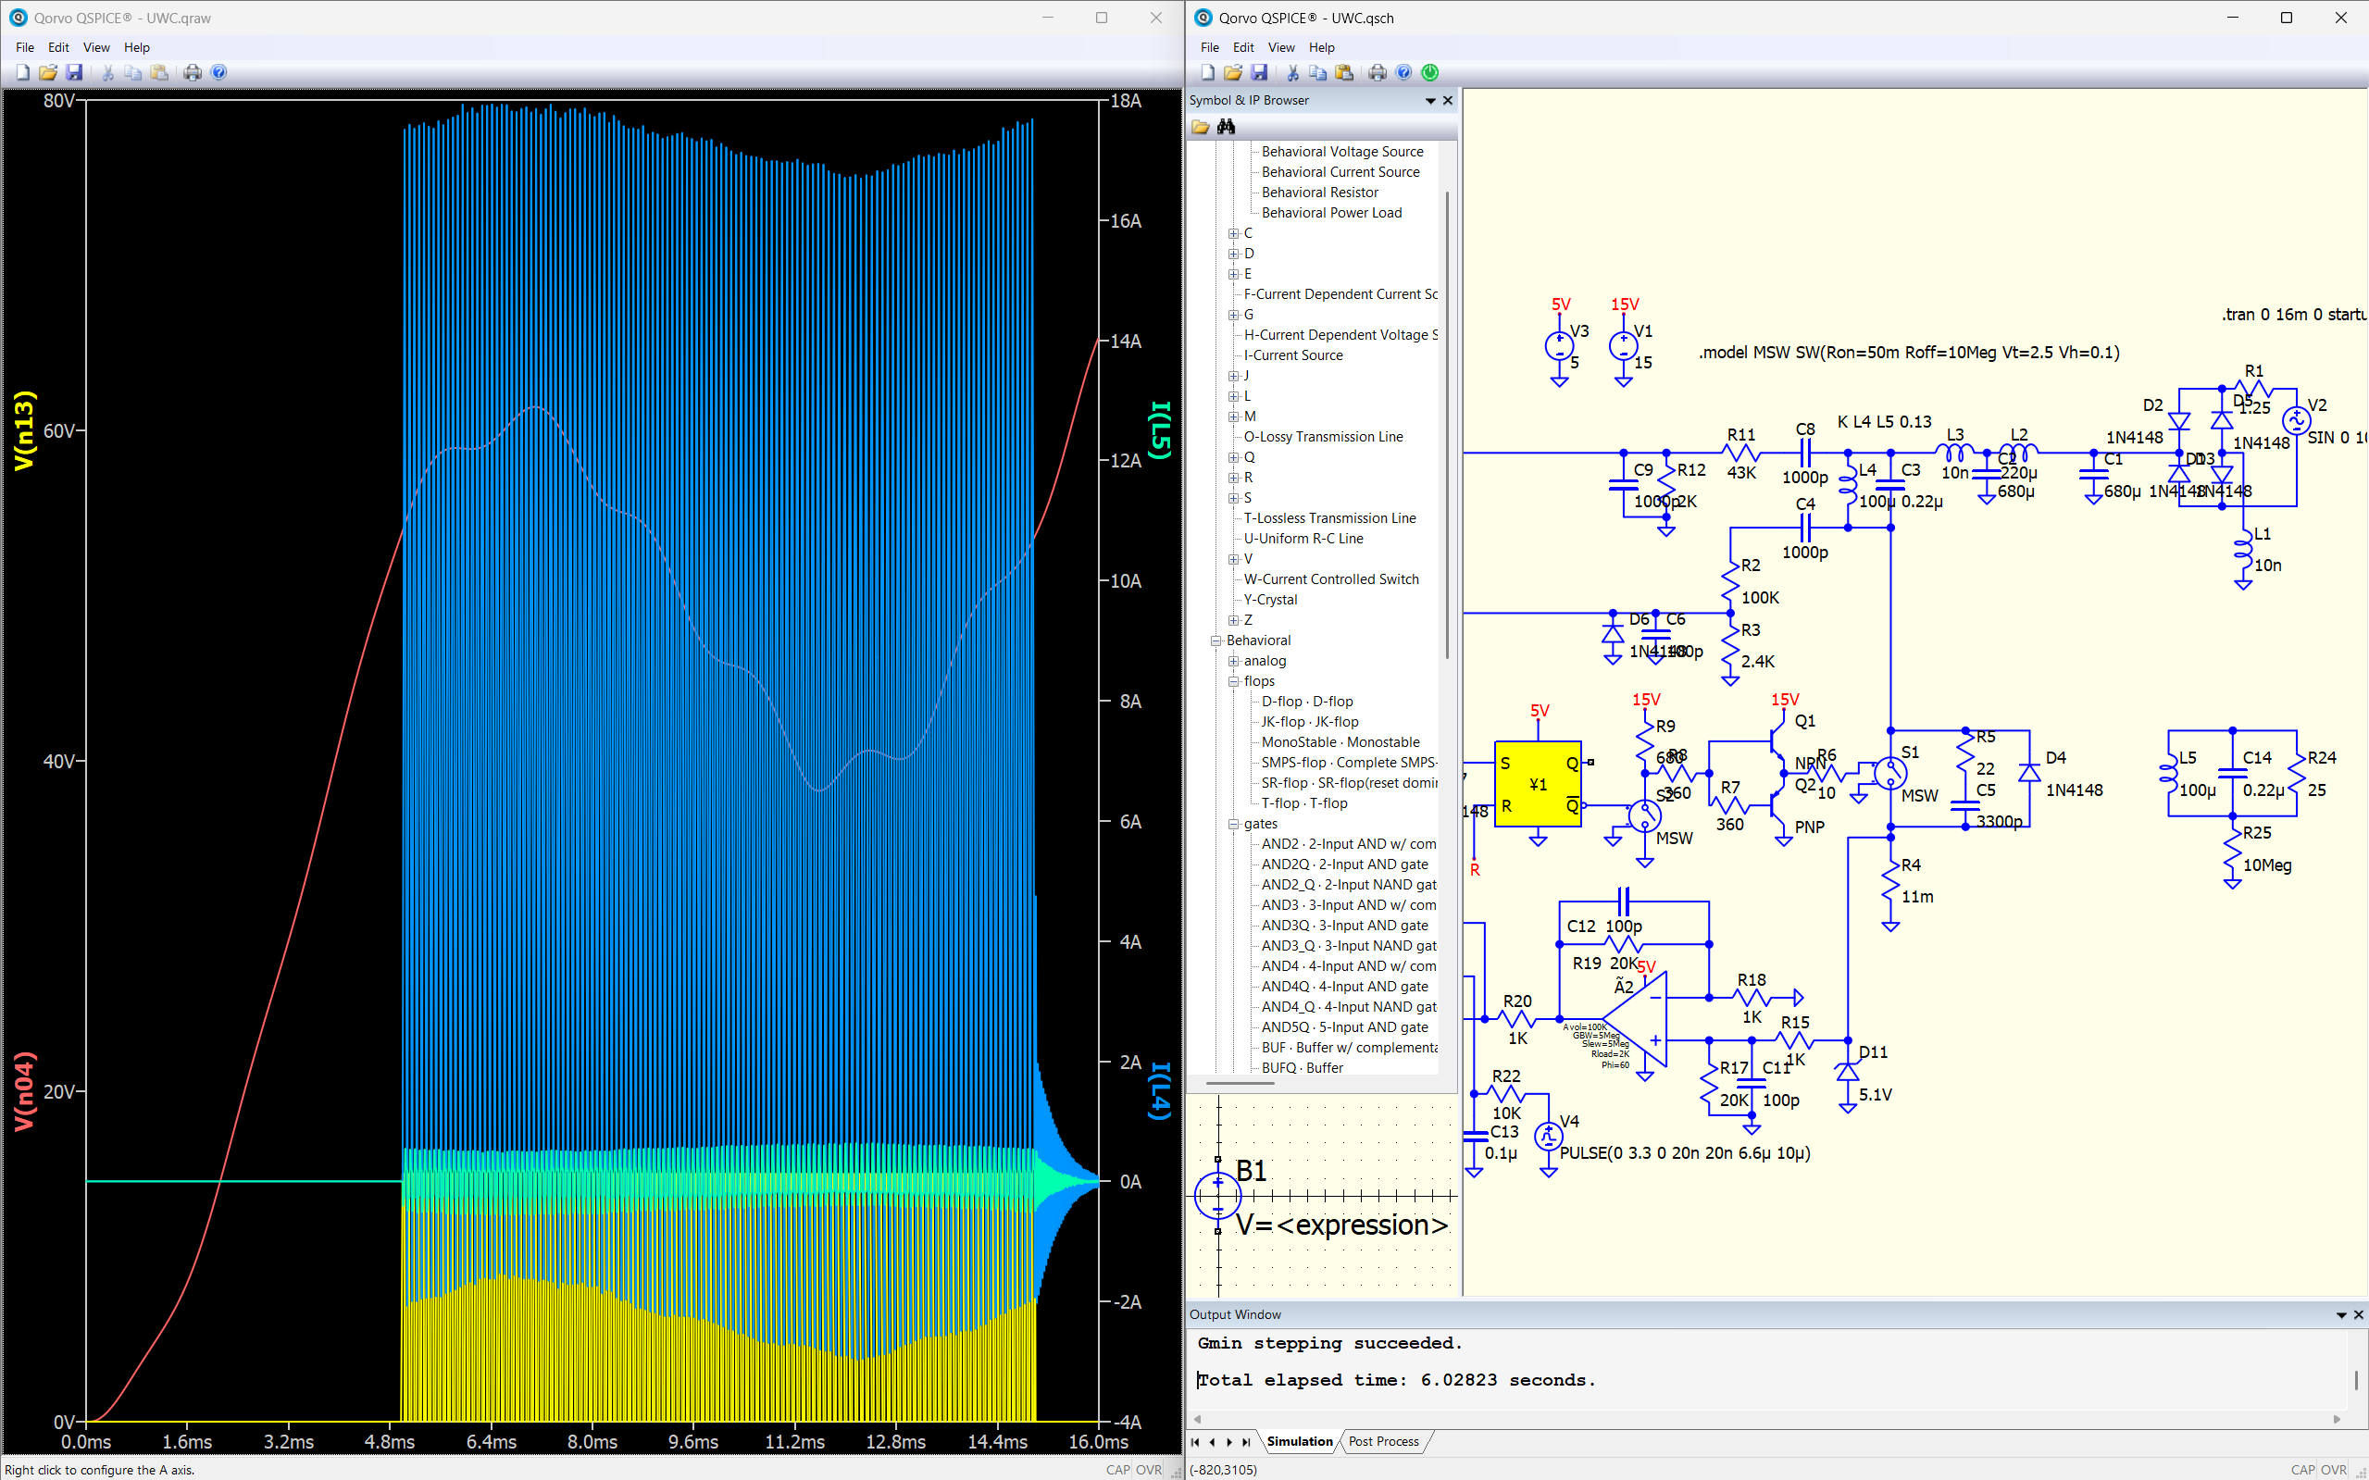Click the green Run Simulation power icon
This screenshot has height=1480, width=2369.
point(1430,72)
